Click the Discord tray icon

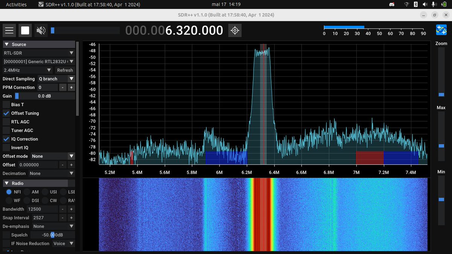[391, 5]
